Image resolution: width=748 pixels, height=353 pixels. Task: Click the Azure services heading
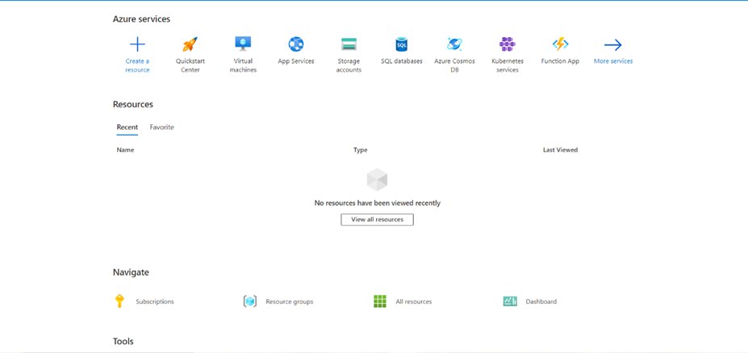pyautogui.click(x=141, y=19)
